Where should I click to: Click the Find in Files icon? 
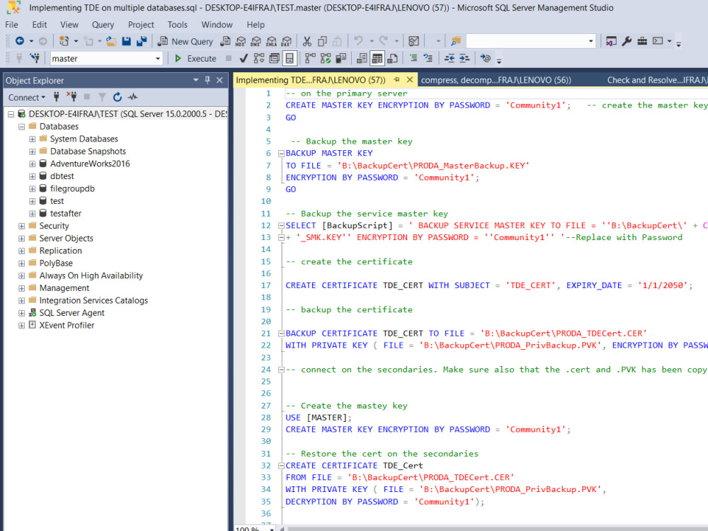[455, 41]
